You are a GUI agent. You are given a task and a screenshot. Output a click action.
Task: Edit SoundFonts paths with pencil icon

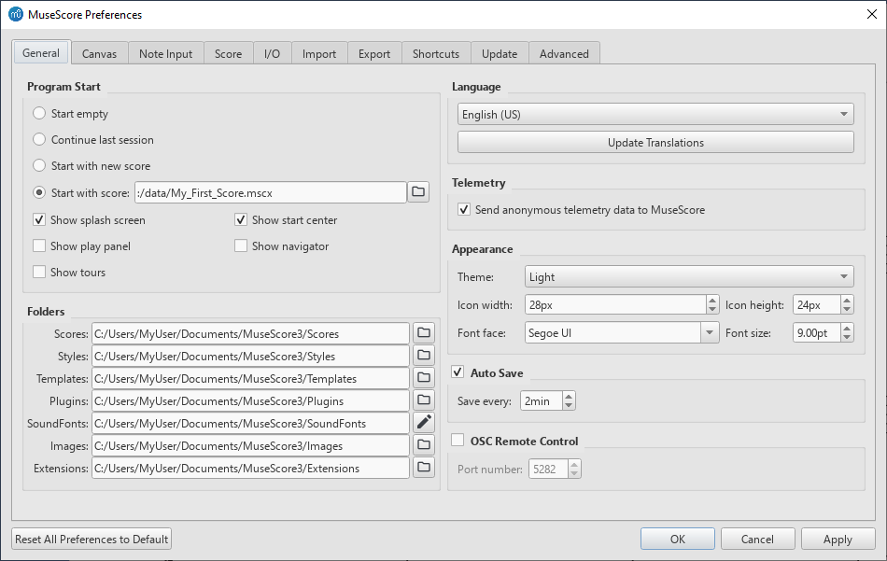pos(424,423)
